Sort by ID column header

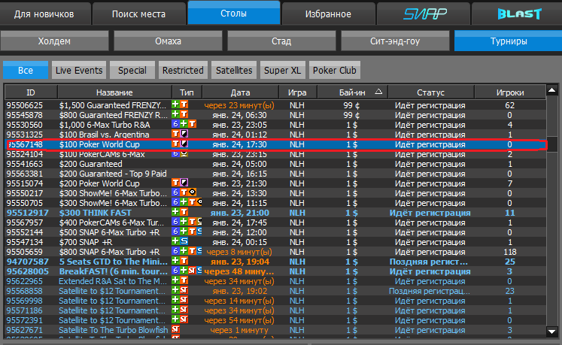click(31, 92)
